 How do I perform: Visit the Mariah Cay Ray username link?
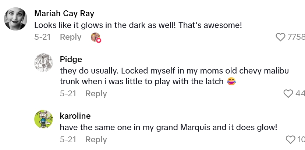tap(64, 14)
